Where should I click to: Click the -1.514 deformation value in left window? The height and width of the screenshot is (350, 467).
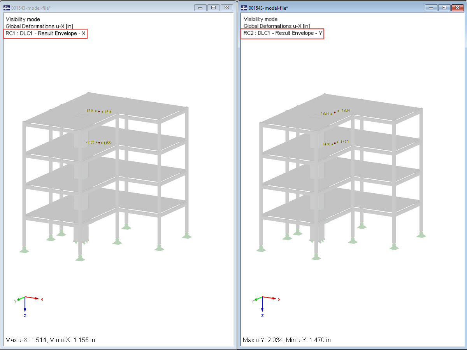tap(90, 111)
